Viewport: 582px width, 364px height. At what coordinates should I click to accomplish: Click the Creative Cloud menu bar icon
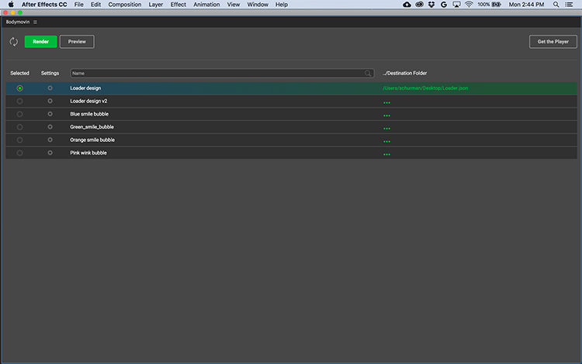pyautogui.click(x=419, y=5)
